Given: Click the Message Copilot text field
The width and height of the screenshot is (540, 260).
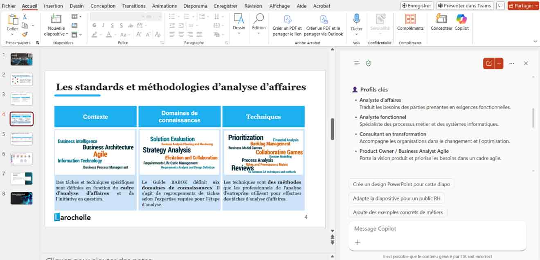Looking at the screenshot, I should coord(437,229).
